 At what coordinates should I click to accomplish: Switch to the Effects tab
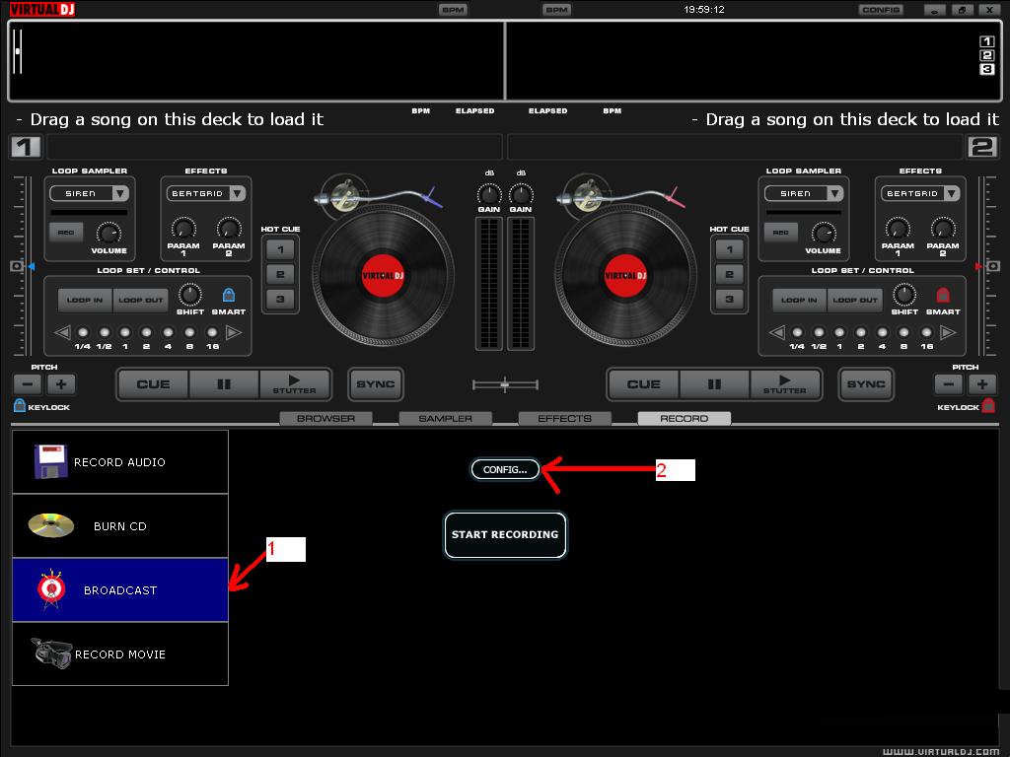click(565, 418)
